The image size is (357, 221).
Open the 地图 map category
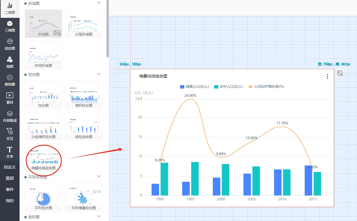coord(10,62)
